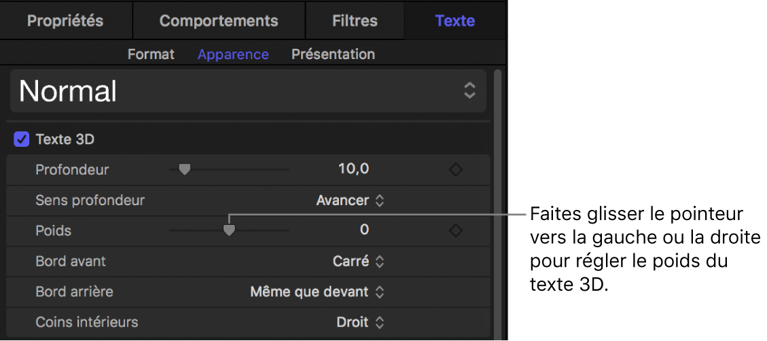
Task: Click the Profondeur slider handle
Action: click(184, 170)
